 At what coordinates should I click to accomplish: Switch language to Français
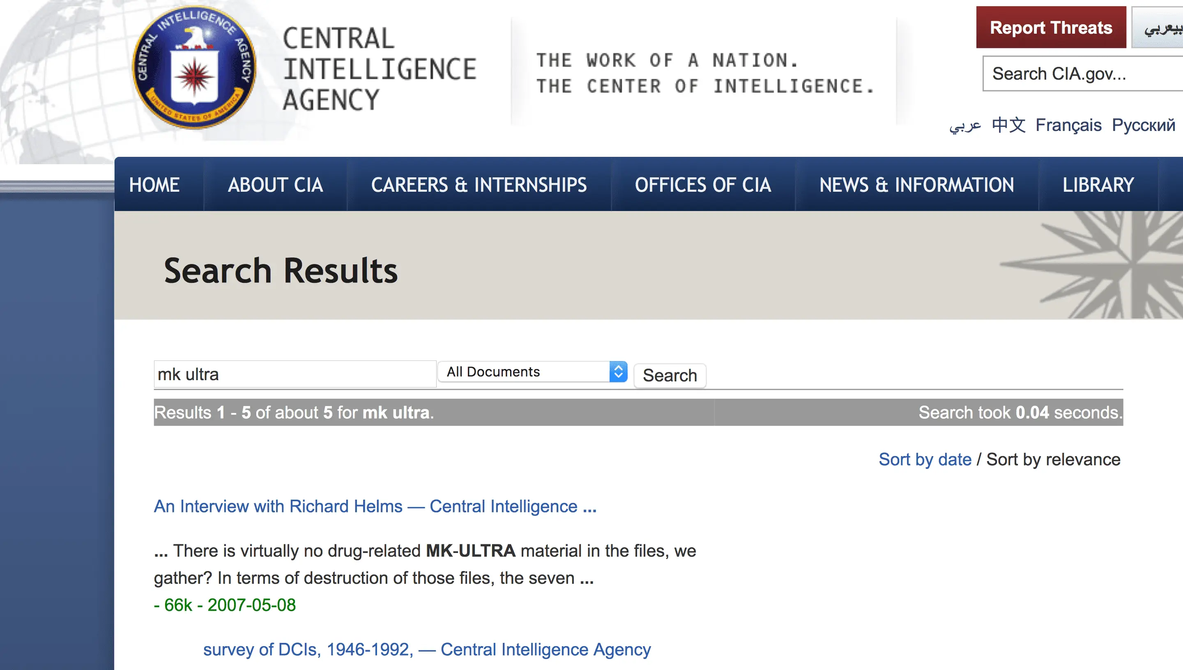(1068, 125)
